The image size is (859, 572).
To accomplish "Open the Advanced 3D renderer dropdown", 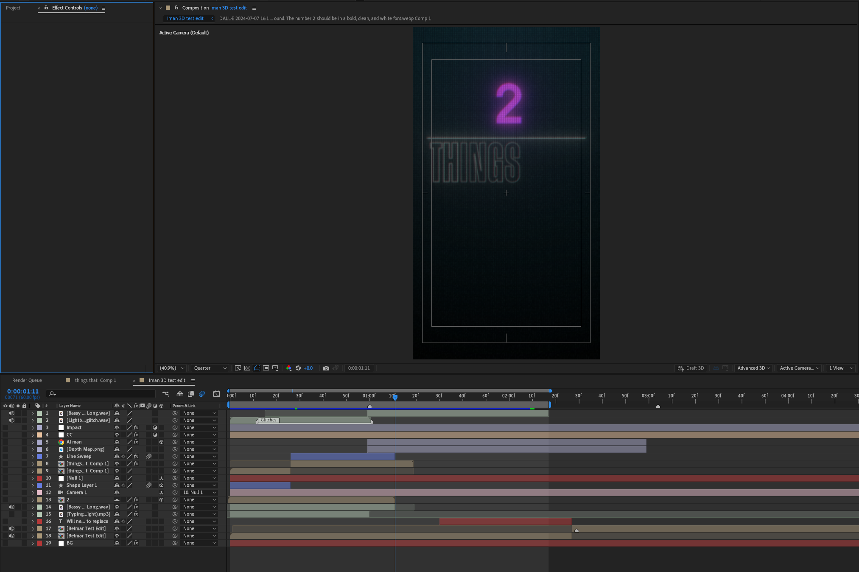I will click(x=753, y=368).
